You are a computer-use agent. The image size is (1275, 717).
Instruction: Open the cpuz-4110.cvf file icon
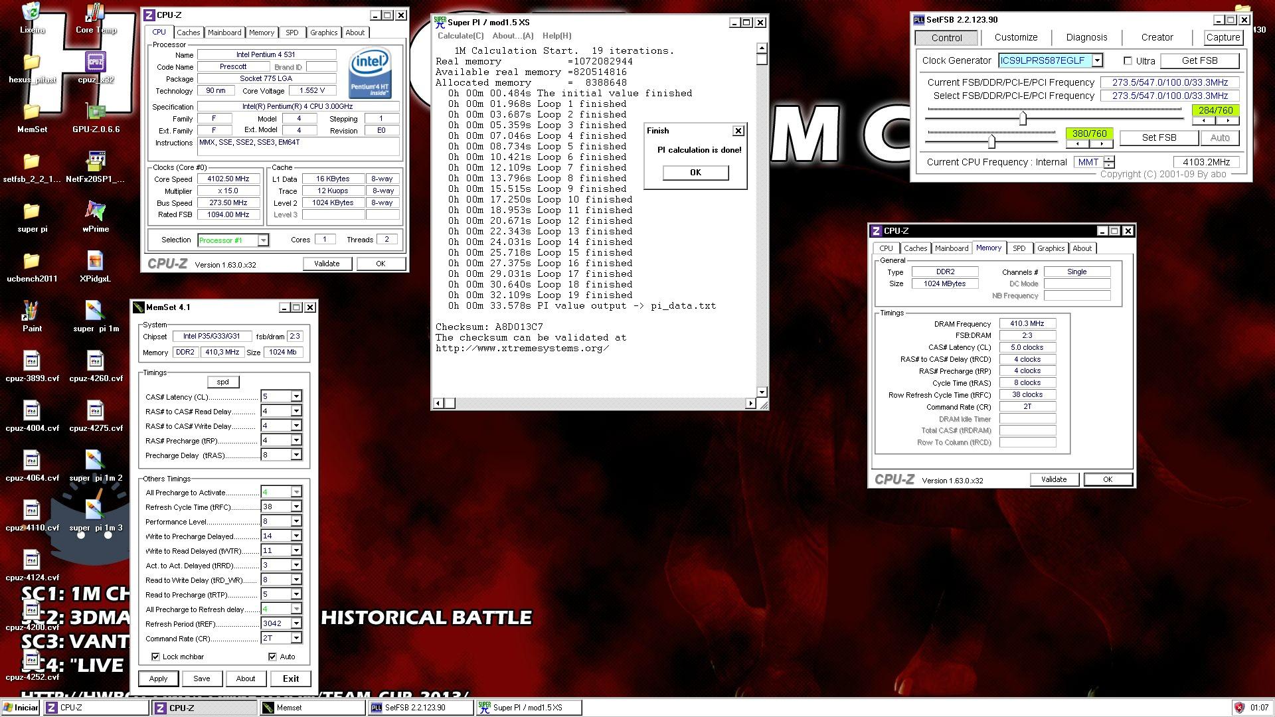coord(32,516)
